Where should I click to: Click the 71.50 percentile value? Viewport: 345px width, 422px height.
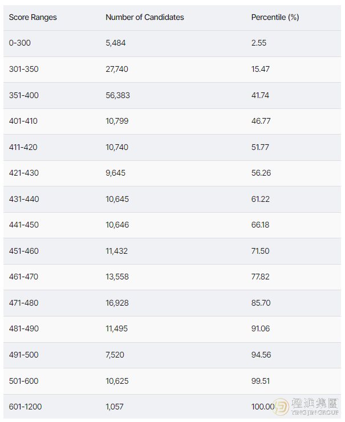click(x=260, y=251)
